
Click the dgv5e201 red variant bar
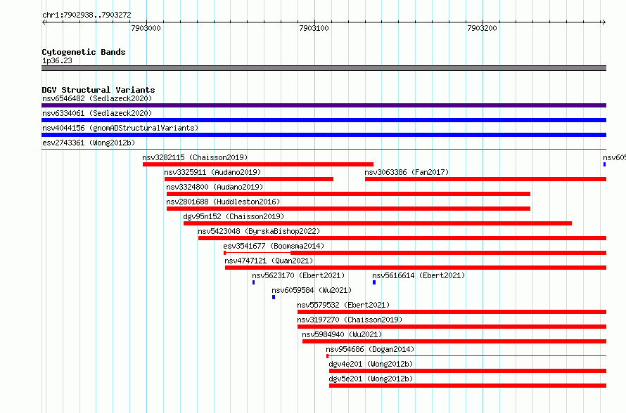point(468,386)
